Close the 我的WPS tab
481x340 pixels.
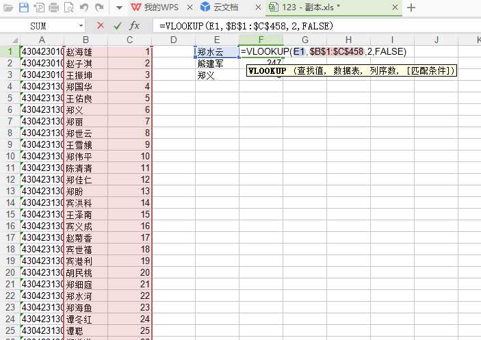(x=190, y=7)
